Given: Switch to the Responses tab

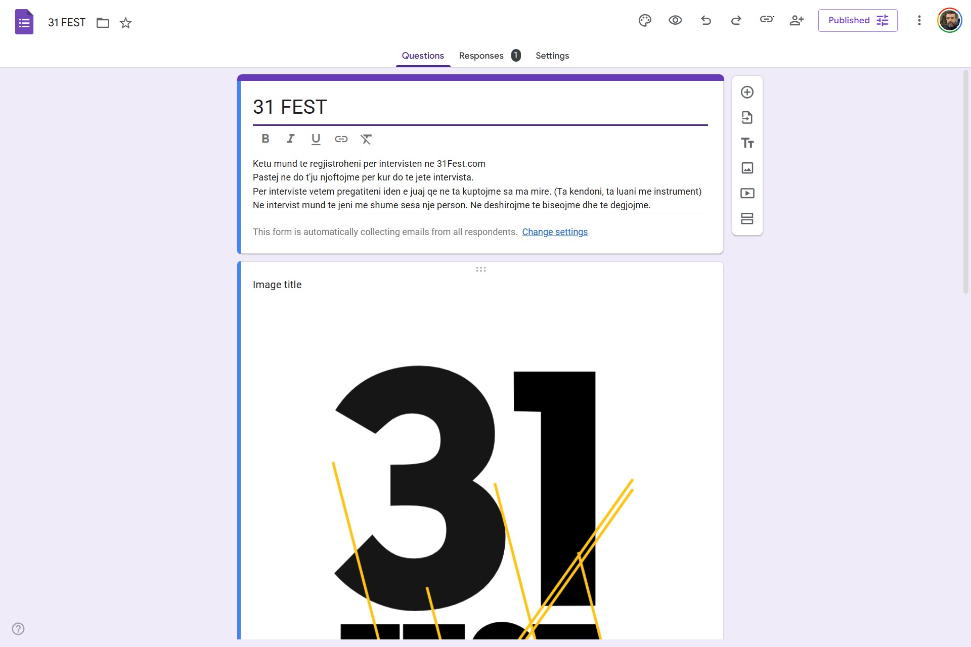Looking at the screenshot, I should pyautogui.click(x=481, y=56).
